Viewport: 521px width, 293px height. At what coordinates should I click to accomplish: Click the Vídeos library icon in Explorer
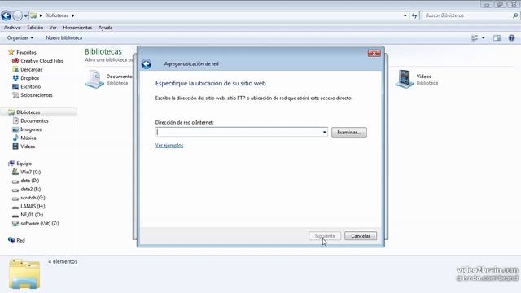(x=404, y=79)
